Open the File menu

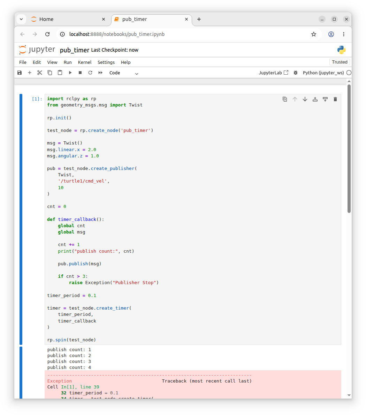pos(23,62)
